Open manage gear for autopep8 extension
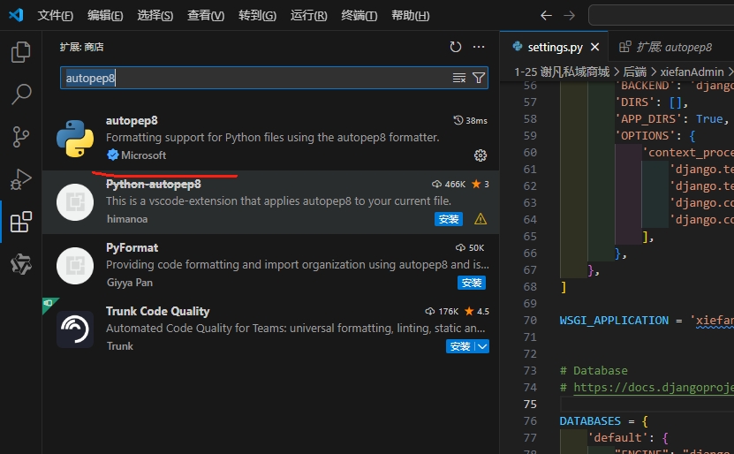 point(481,155)
